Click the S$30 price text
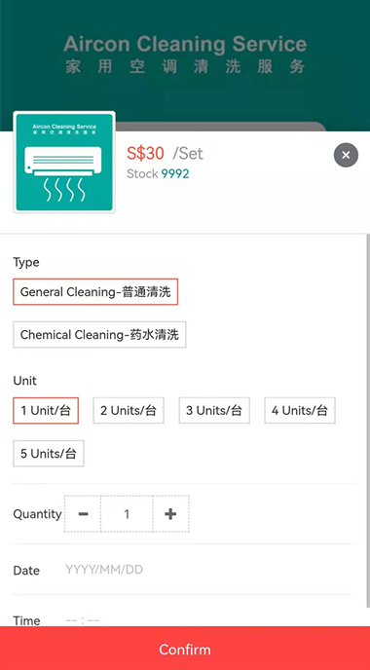Viewport: 370px width, 670px height. 145,153
